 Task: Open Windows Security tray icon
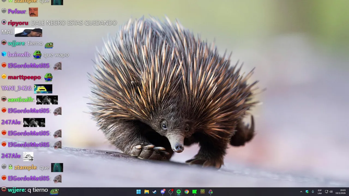click(307, 192)
